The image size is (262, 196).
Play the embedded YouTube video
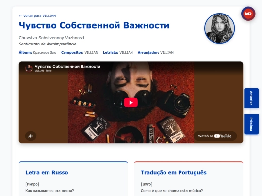coord(131,102)
